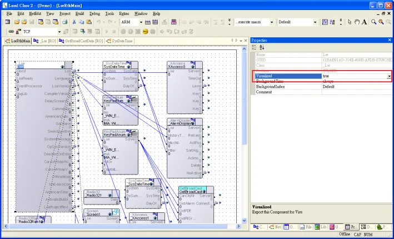Screen dimensions: 394x239
Task: Expand toolbar overflow chevron after Default combo
Action: (x=341, y=22)
